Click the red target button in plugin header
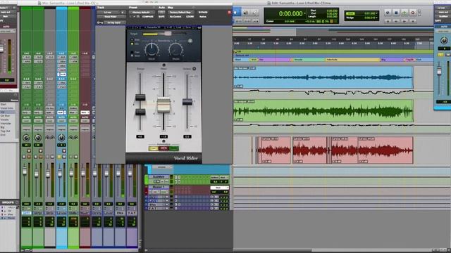Image resolution: width=451 pixels, height=253 pixels. [x=229, y=13]
